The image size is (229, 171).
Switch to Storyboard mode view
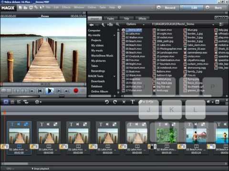6,102
